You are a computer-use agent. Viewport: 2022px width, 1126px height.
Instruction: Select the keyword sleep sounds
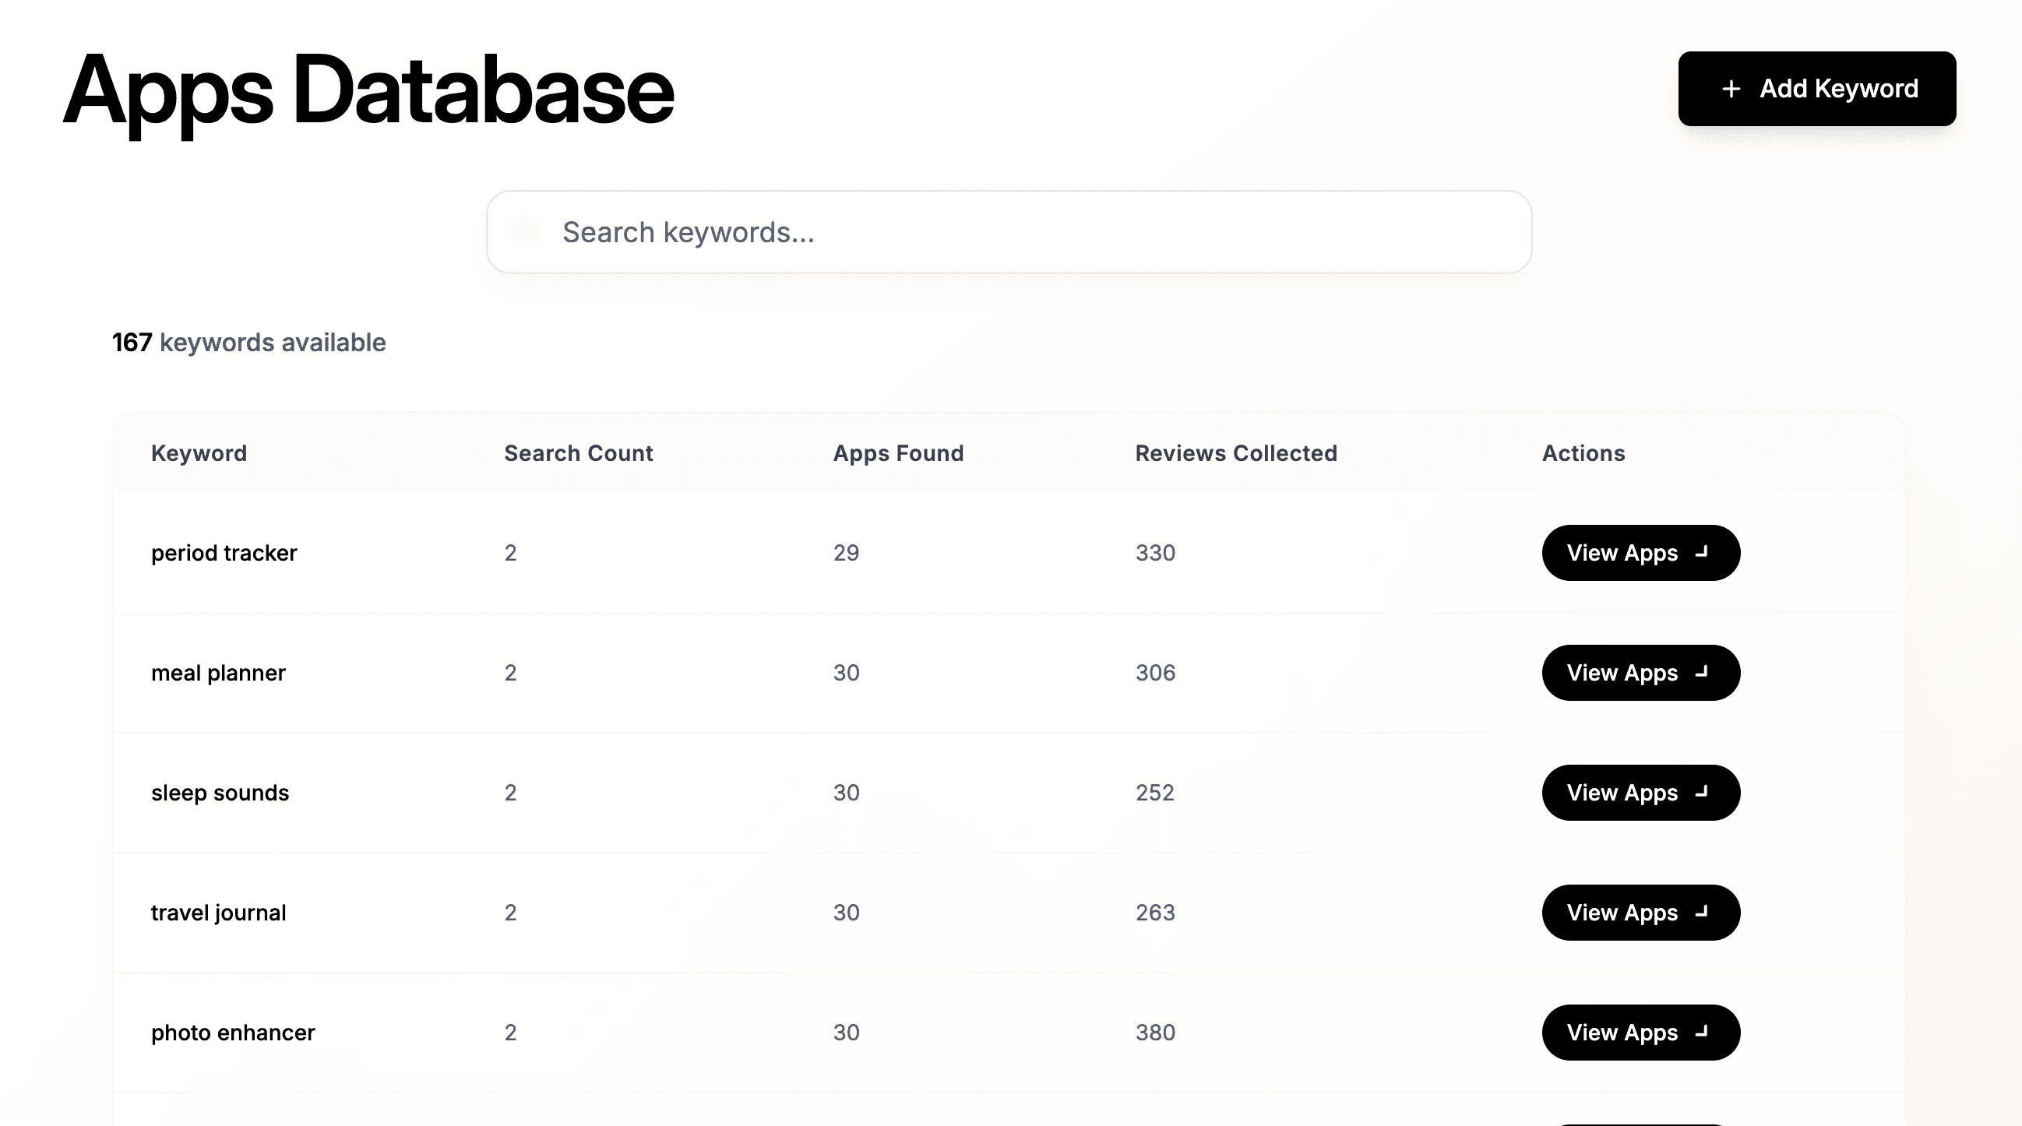tap(220, 793)
